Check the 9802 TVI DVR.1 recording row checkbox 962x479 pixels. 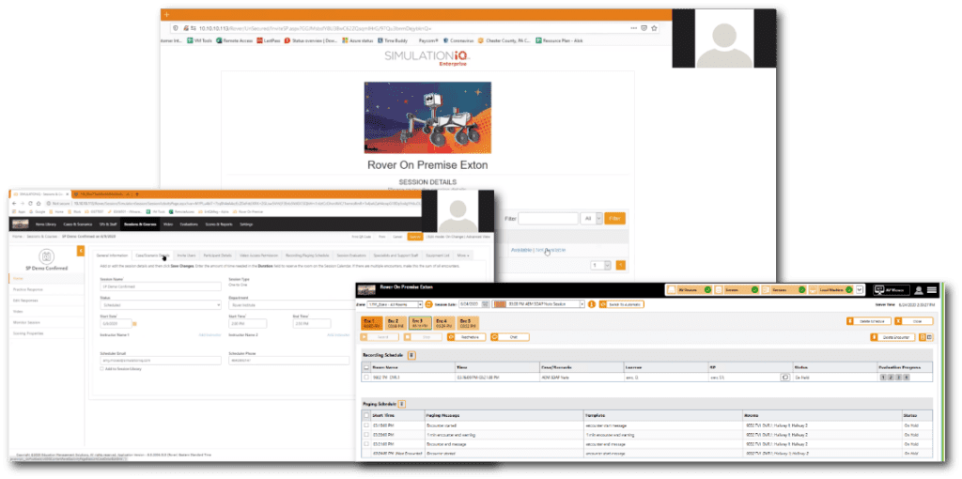pos(366,378)
